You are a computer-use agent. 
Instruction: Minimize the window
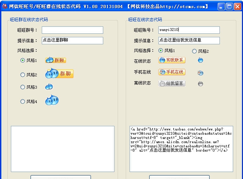click(x=221, y=7)
